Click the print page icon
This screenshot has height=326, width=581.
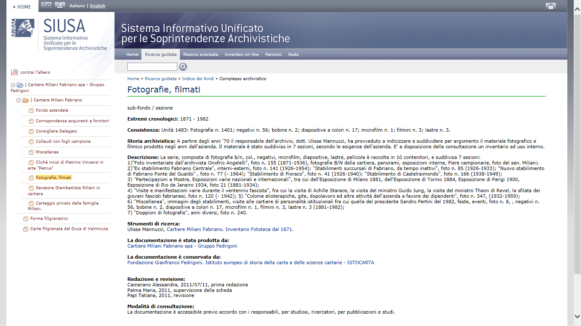pos(60,6)
